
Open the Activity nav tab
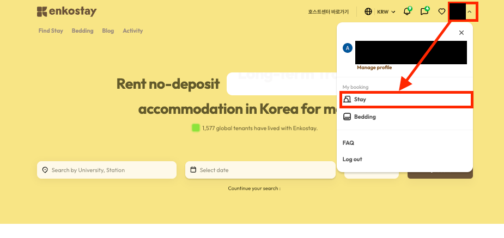click(132, 31)
